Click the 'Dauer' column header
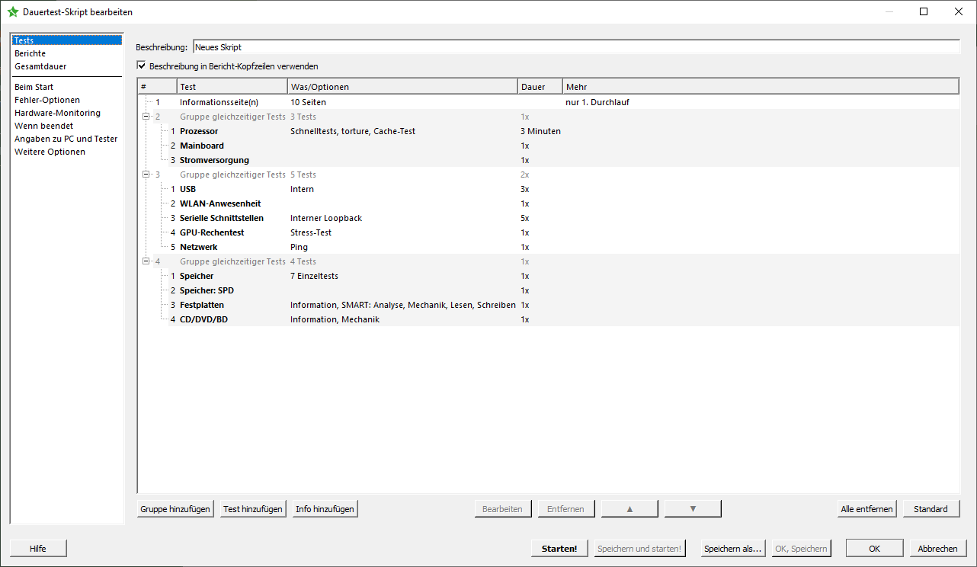The height and width of the screenshot is (567, 977). pyautogui.click(x=540, y=87)
